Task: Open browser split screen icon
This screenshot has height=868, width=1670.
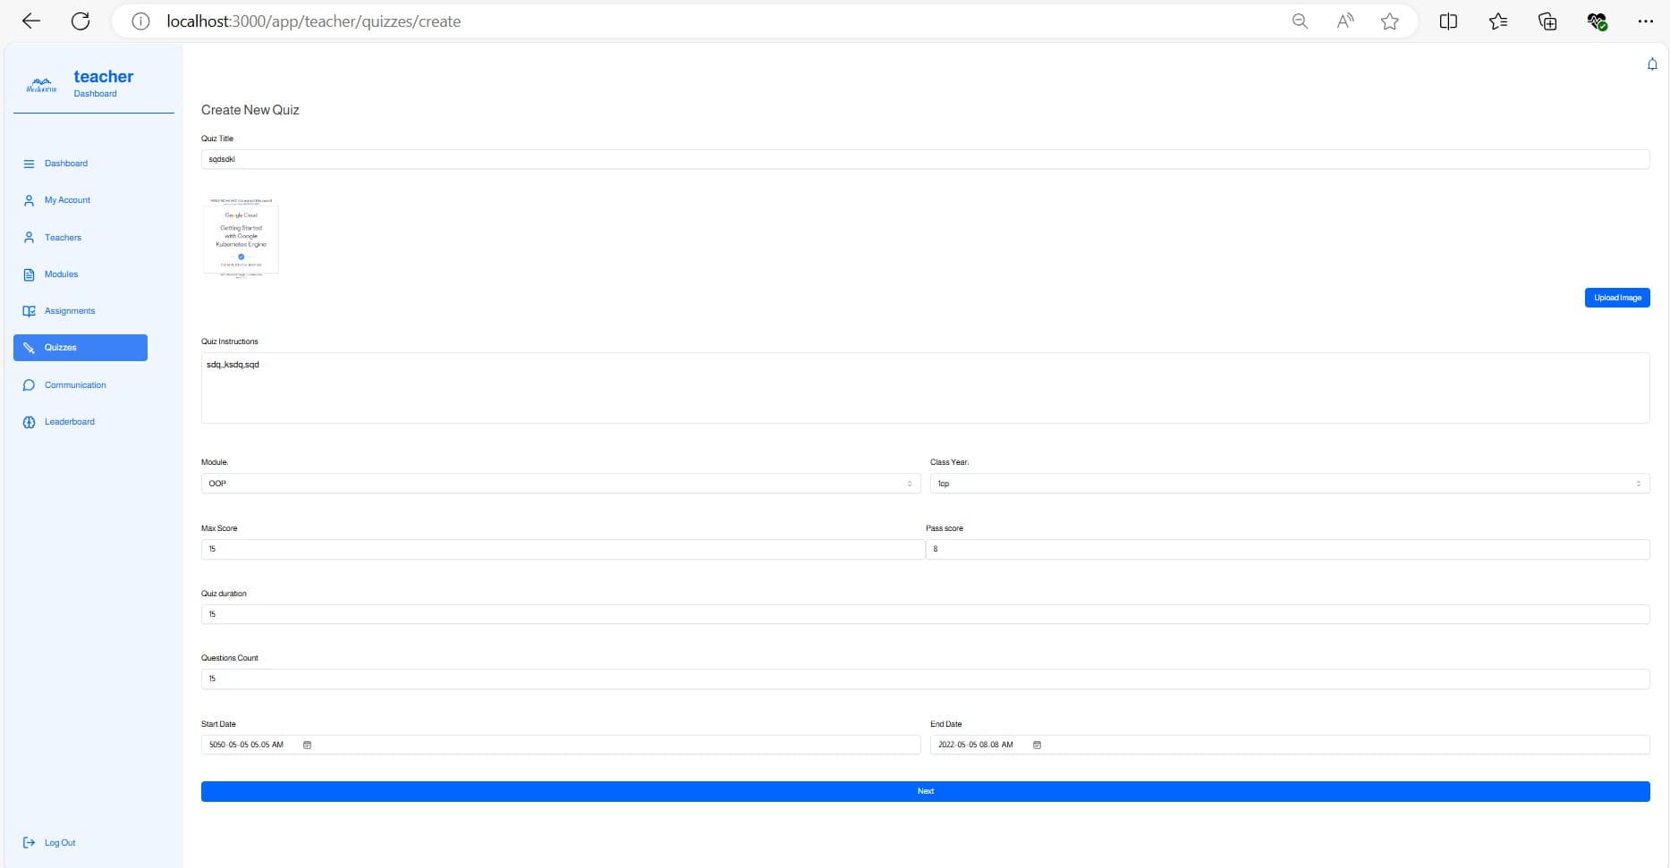Action: click(1448, 21)
